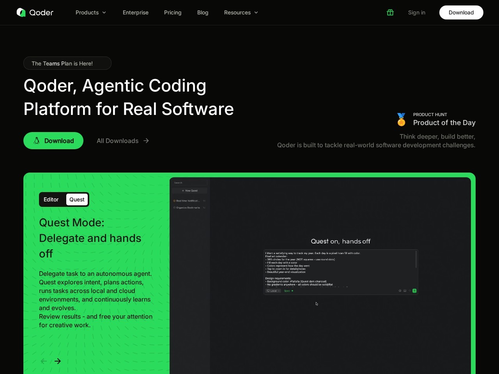Click the green Download button with Linux icon

(53, 141)
